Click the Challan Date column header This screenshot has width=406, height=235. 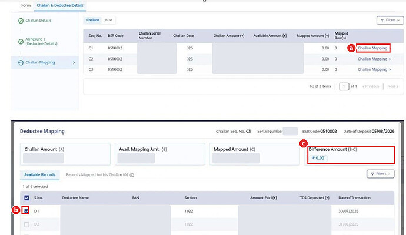tap(184, 36)
